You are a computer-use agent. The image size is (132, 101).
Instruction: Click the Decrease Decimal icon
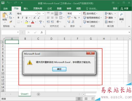73,22
